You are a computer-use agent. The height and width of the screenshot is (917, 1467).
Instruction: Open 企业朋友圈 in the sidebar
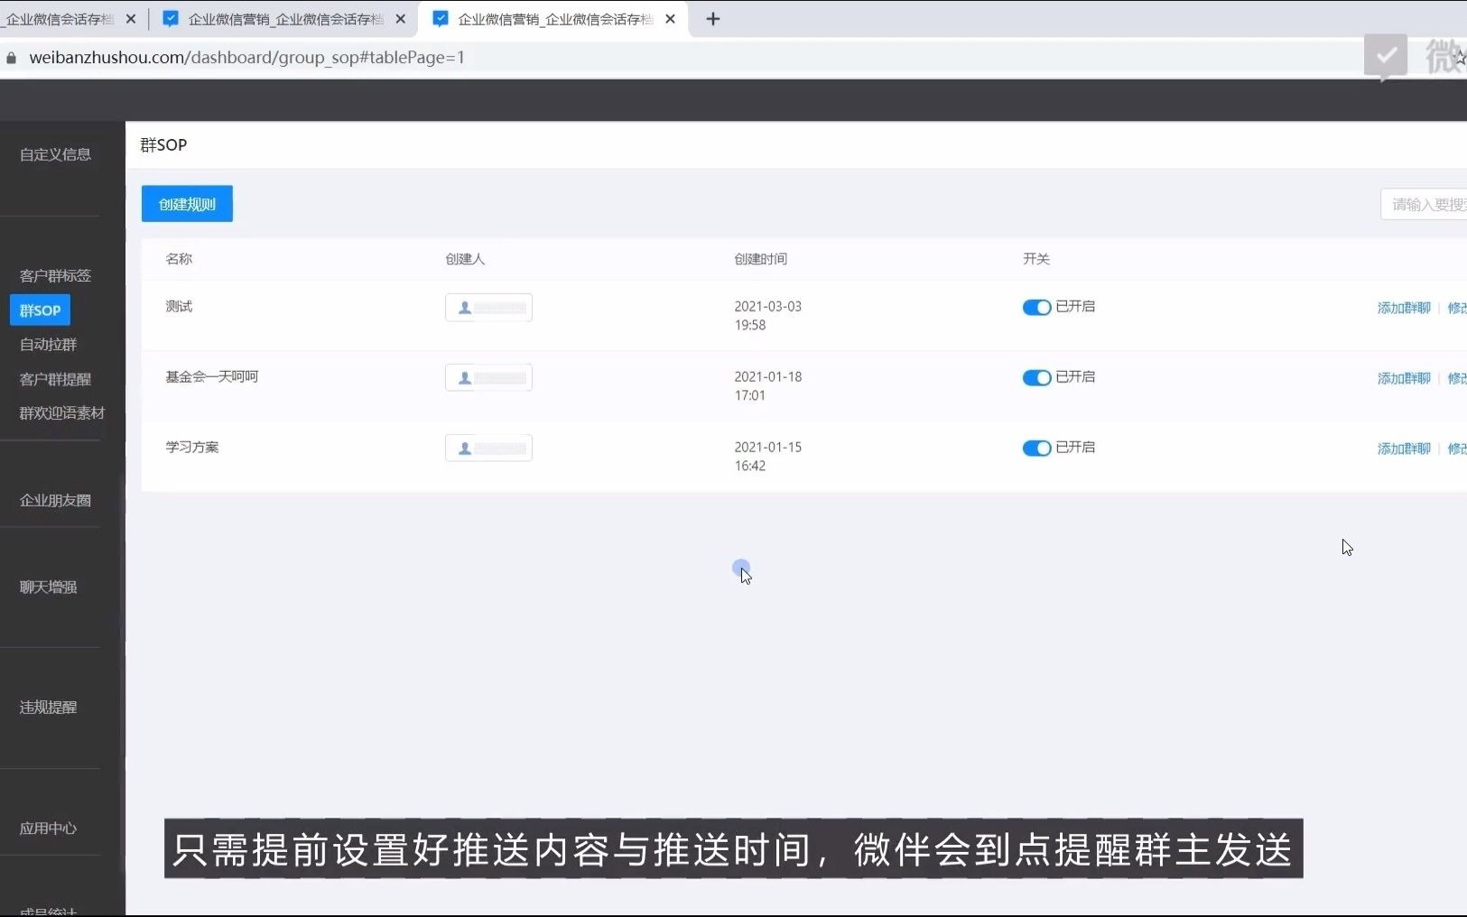point(55,500)
